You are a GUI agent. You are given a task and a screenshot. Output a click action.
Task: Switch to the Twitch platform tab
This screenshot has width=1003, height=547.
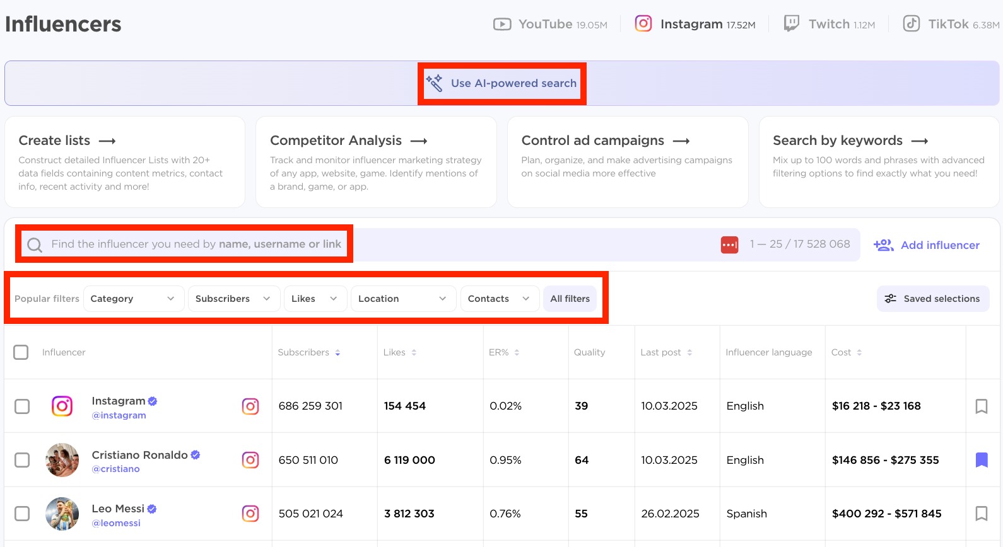[829, 24]
